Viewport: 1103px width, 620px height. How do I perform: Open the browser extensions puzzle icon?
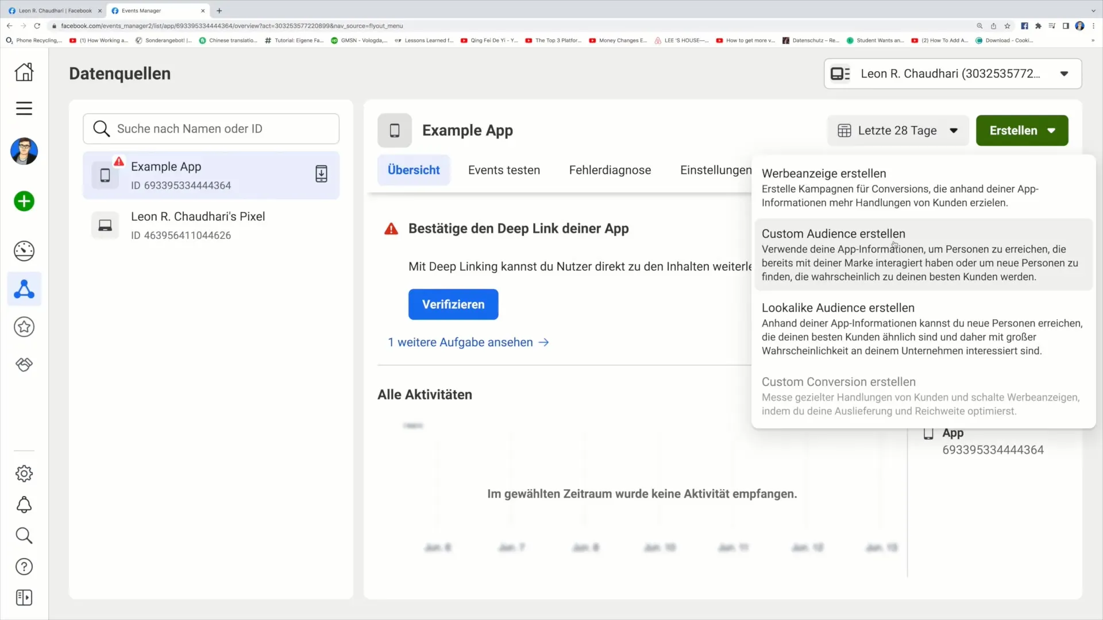tap(1038, 26)
